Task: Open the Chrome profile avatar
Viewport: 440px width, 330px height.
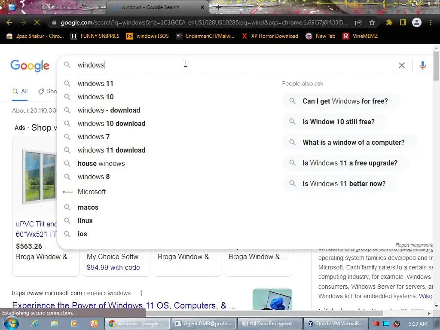Action: pyautogui.click(x=417, y=22)
